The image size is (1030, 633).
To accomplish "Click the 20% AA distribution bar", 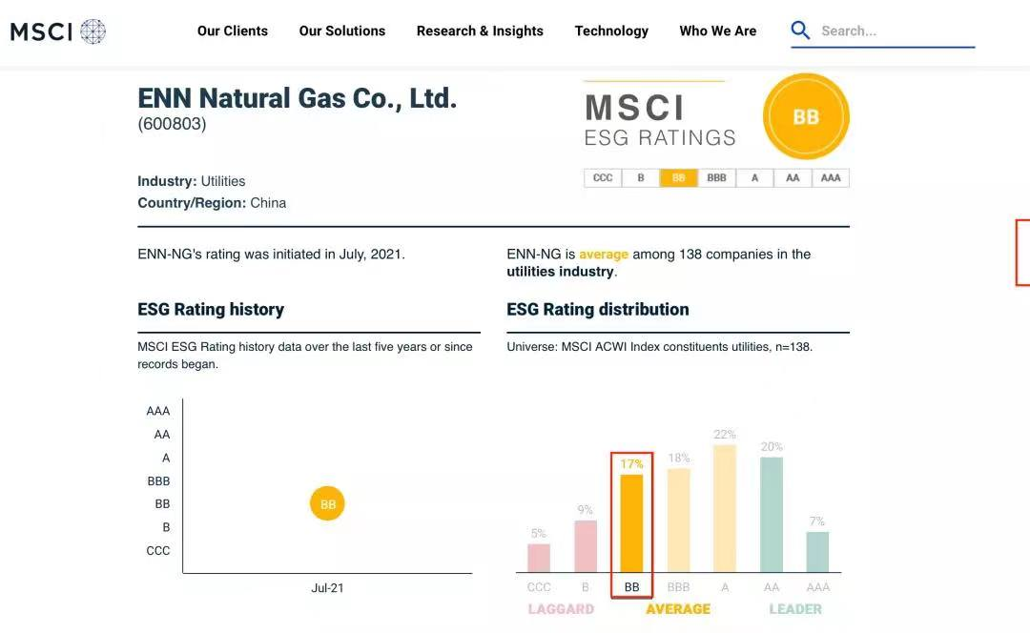I will (x=772, y=514).
